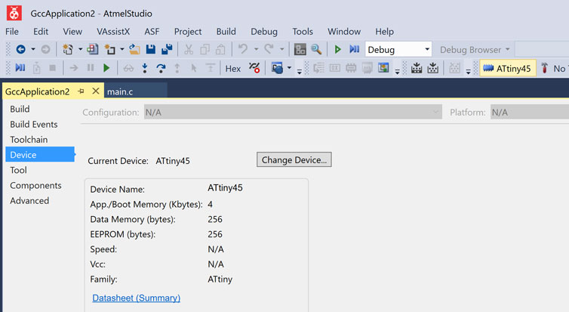This screenshot has width=569, height=312.
Task: Expand the Undo history dropdown arrow
Action: coord(256,49)
